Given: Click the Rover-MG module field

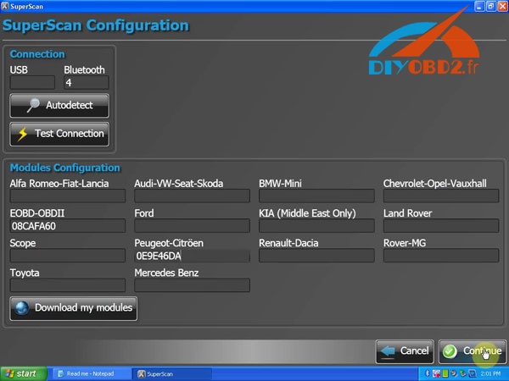Looking at the screenshot, I should tap(441, 256).
